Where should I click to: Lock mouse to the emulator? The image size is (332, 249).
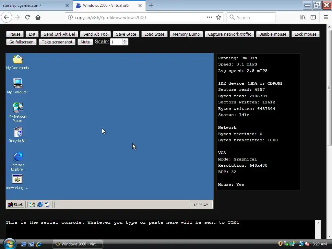pos(305,34)
